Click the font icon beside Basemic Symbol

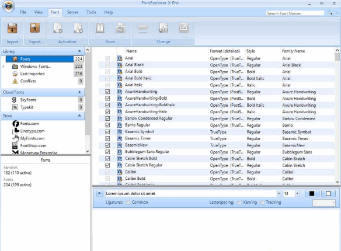click(120, 132)
